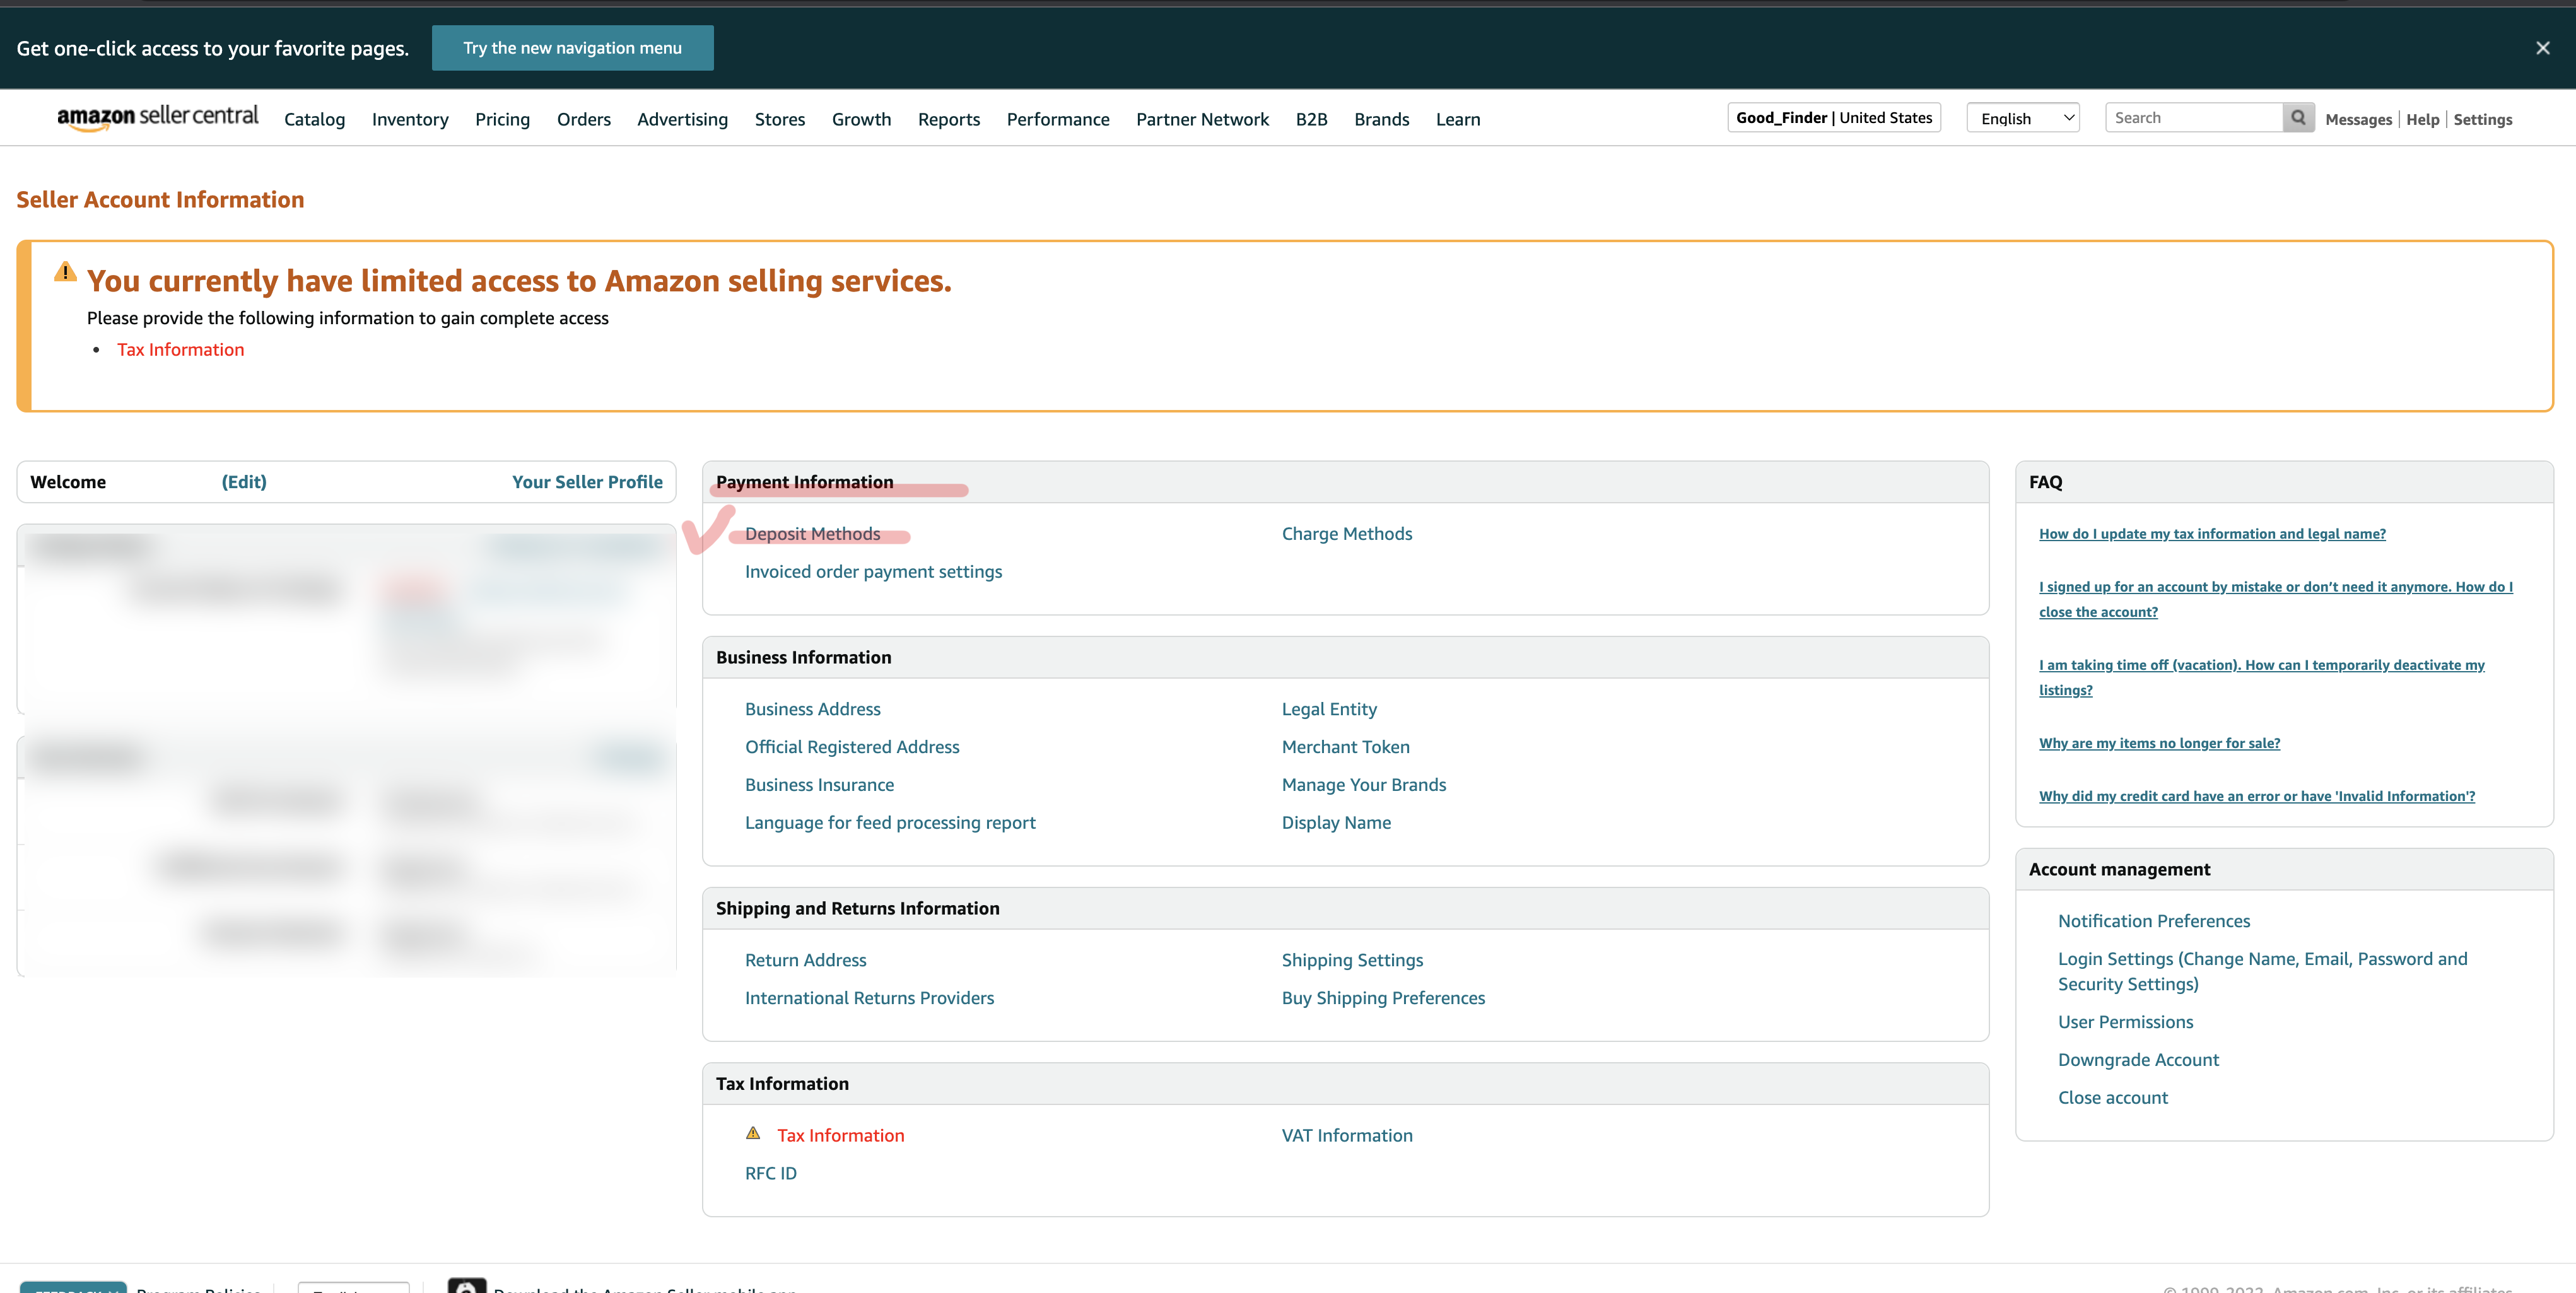The width and height of the screenshot is (2576, 1293).
Task: Open the Pricing menu
Action: click(502, 119)
